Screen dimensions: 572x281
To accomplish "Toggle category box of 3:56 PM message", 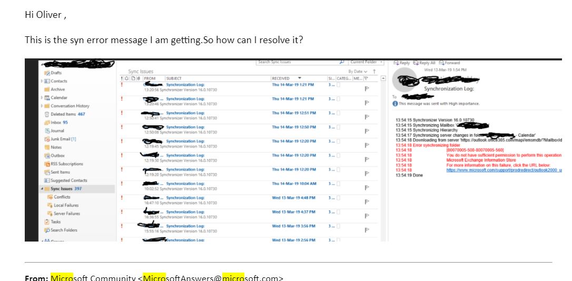I will [338, 226].
